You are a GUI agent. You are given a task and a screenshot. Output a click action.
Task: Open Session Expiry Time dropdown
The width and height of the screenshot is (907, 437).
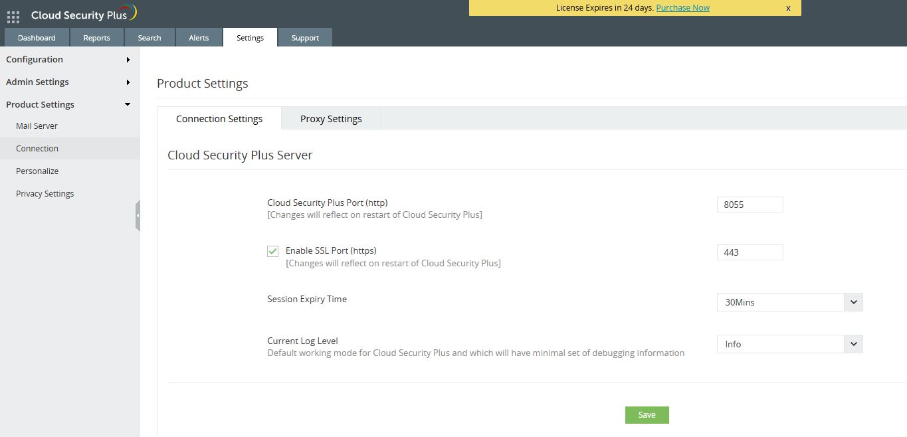pos(789,302)
